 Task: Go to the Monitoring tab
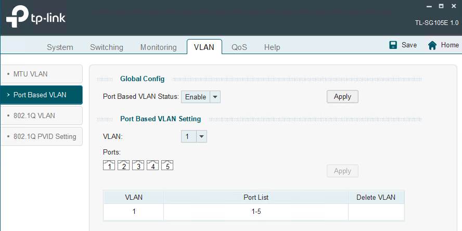(x=158, y=47)
